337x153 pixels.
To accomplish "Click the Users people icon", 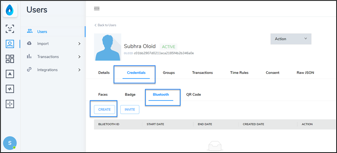I will pos(30,31).
